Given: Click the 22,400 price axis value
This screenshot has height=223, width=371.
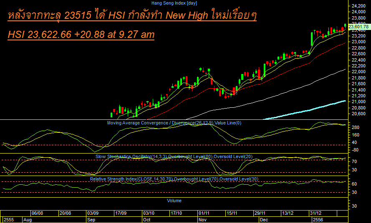Looking at the screenshot, I should [359, 60].
